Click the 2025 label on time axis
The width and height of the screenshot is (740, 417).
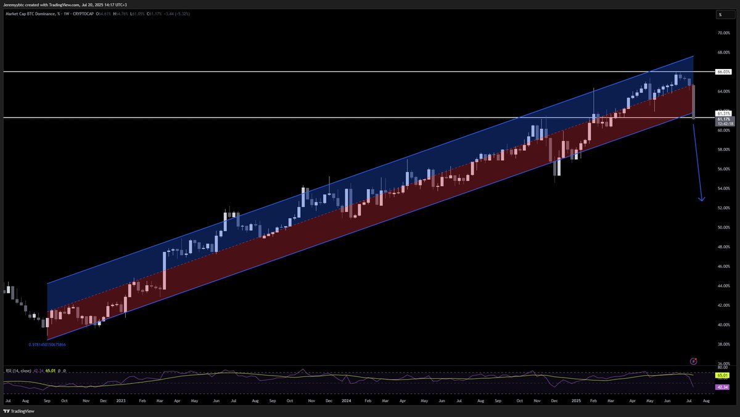tap(576, 400)
